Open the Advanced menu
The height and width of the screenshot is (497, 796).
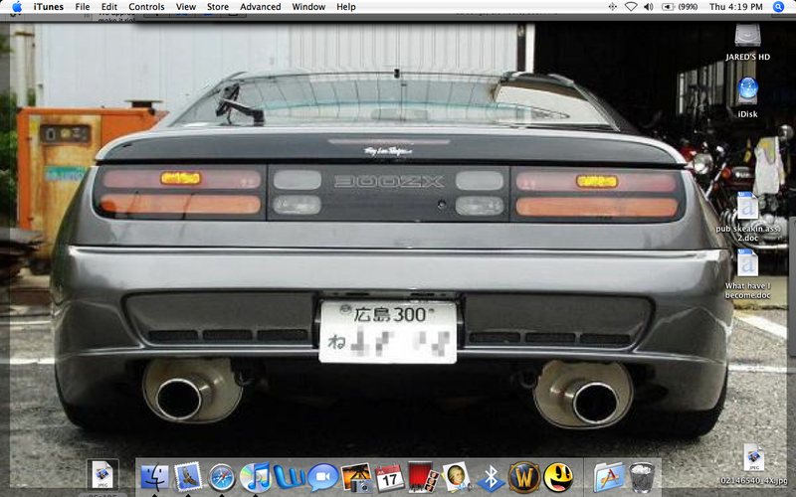(x=260, y=7)
